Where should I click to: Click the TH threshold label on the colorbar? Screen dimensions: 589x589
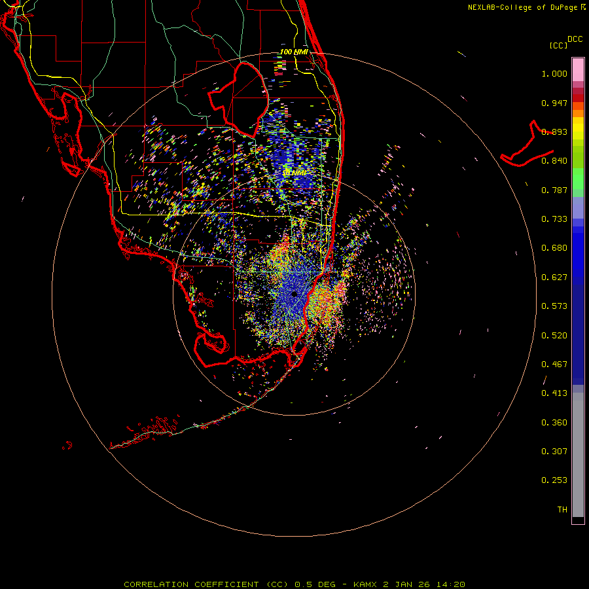pyautogui.click(x=562, y=510)
